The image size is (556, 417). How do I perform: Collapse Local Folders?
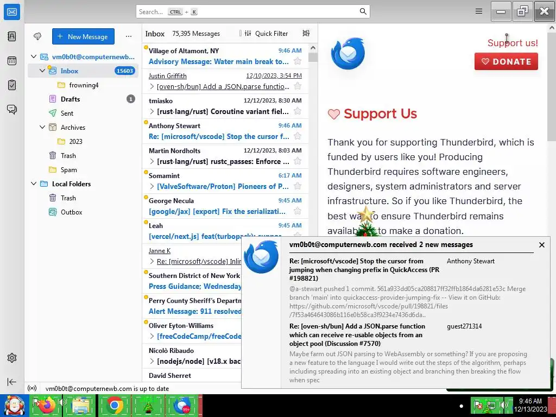(x=34, y=184)
